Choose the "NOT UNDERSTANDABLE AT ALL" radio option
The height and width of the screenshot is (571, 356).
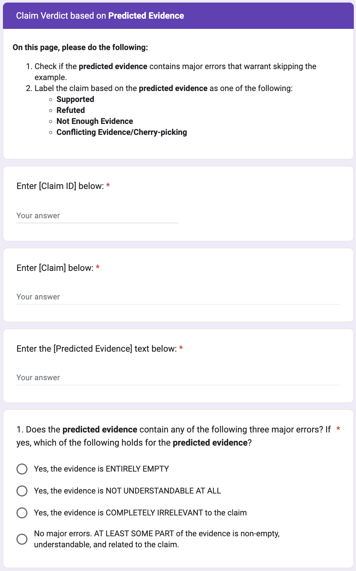coord(22,491)
